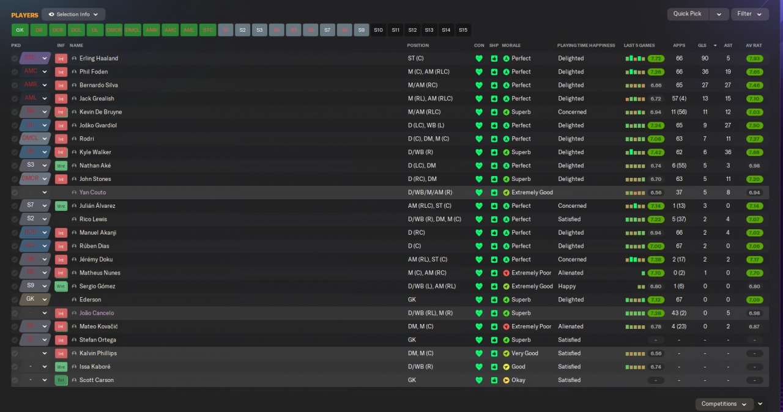Viewport: 783px width, 412px height.
Task: Toggle the picked checkbox for Erling Haaland
Action: (x=15, y=59)
